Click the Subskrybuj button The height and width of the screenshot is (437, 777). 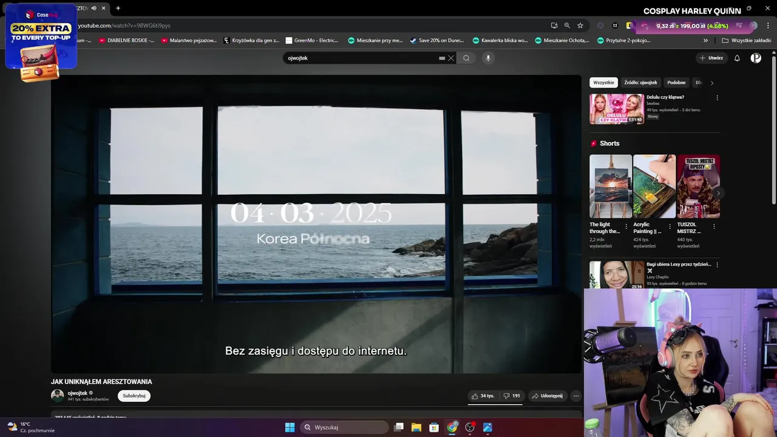[x=134, y=396]
